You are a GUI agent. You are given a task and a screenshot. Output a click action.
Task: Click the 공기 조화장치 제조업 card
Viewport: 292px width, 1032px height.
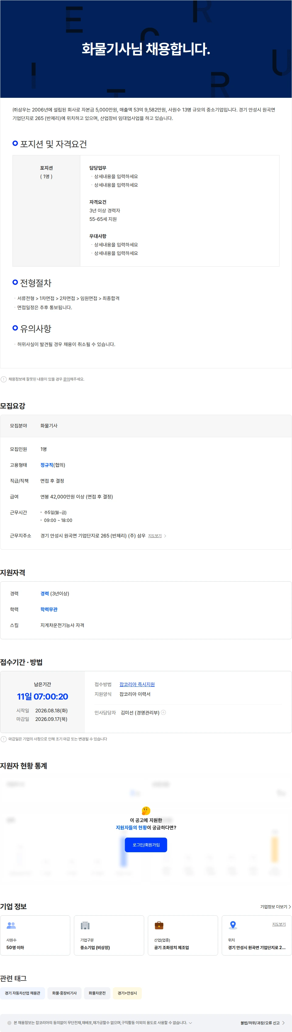183,935
